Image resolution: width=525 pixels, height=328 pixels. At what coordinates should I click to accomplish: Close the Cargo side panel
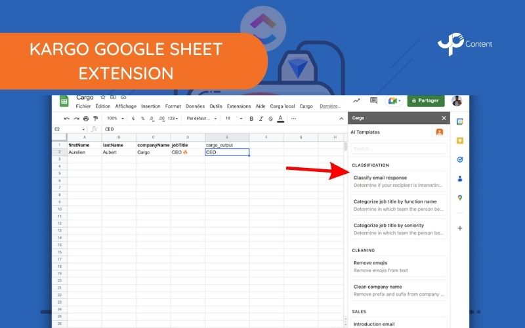click(x=444, y=118)
